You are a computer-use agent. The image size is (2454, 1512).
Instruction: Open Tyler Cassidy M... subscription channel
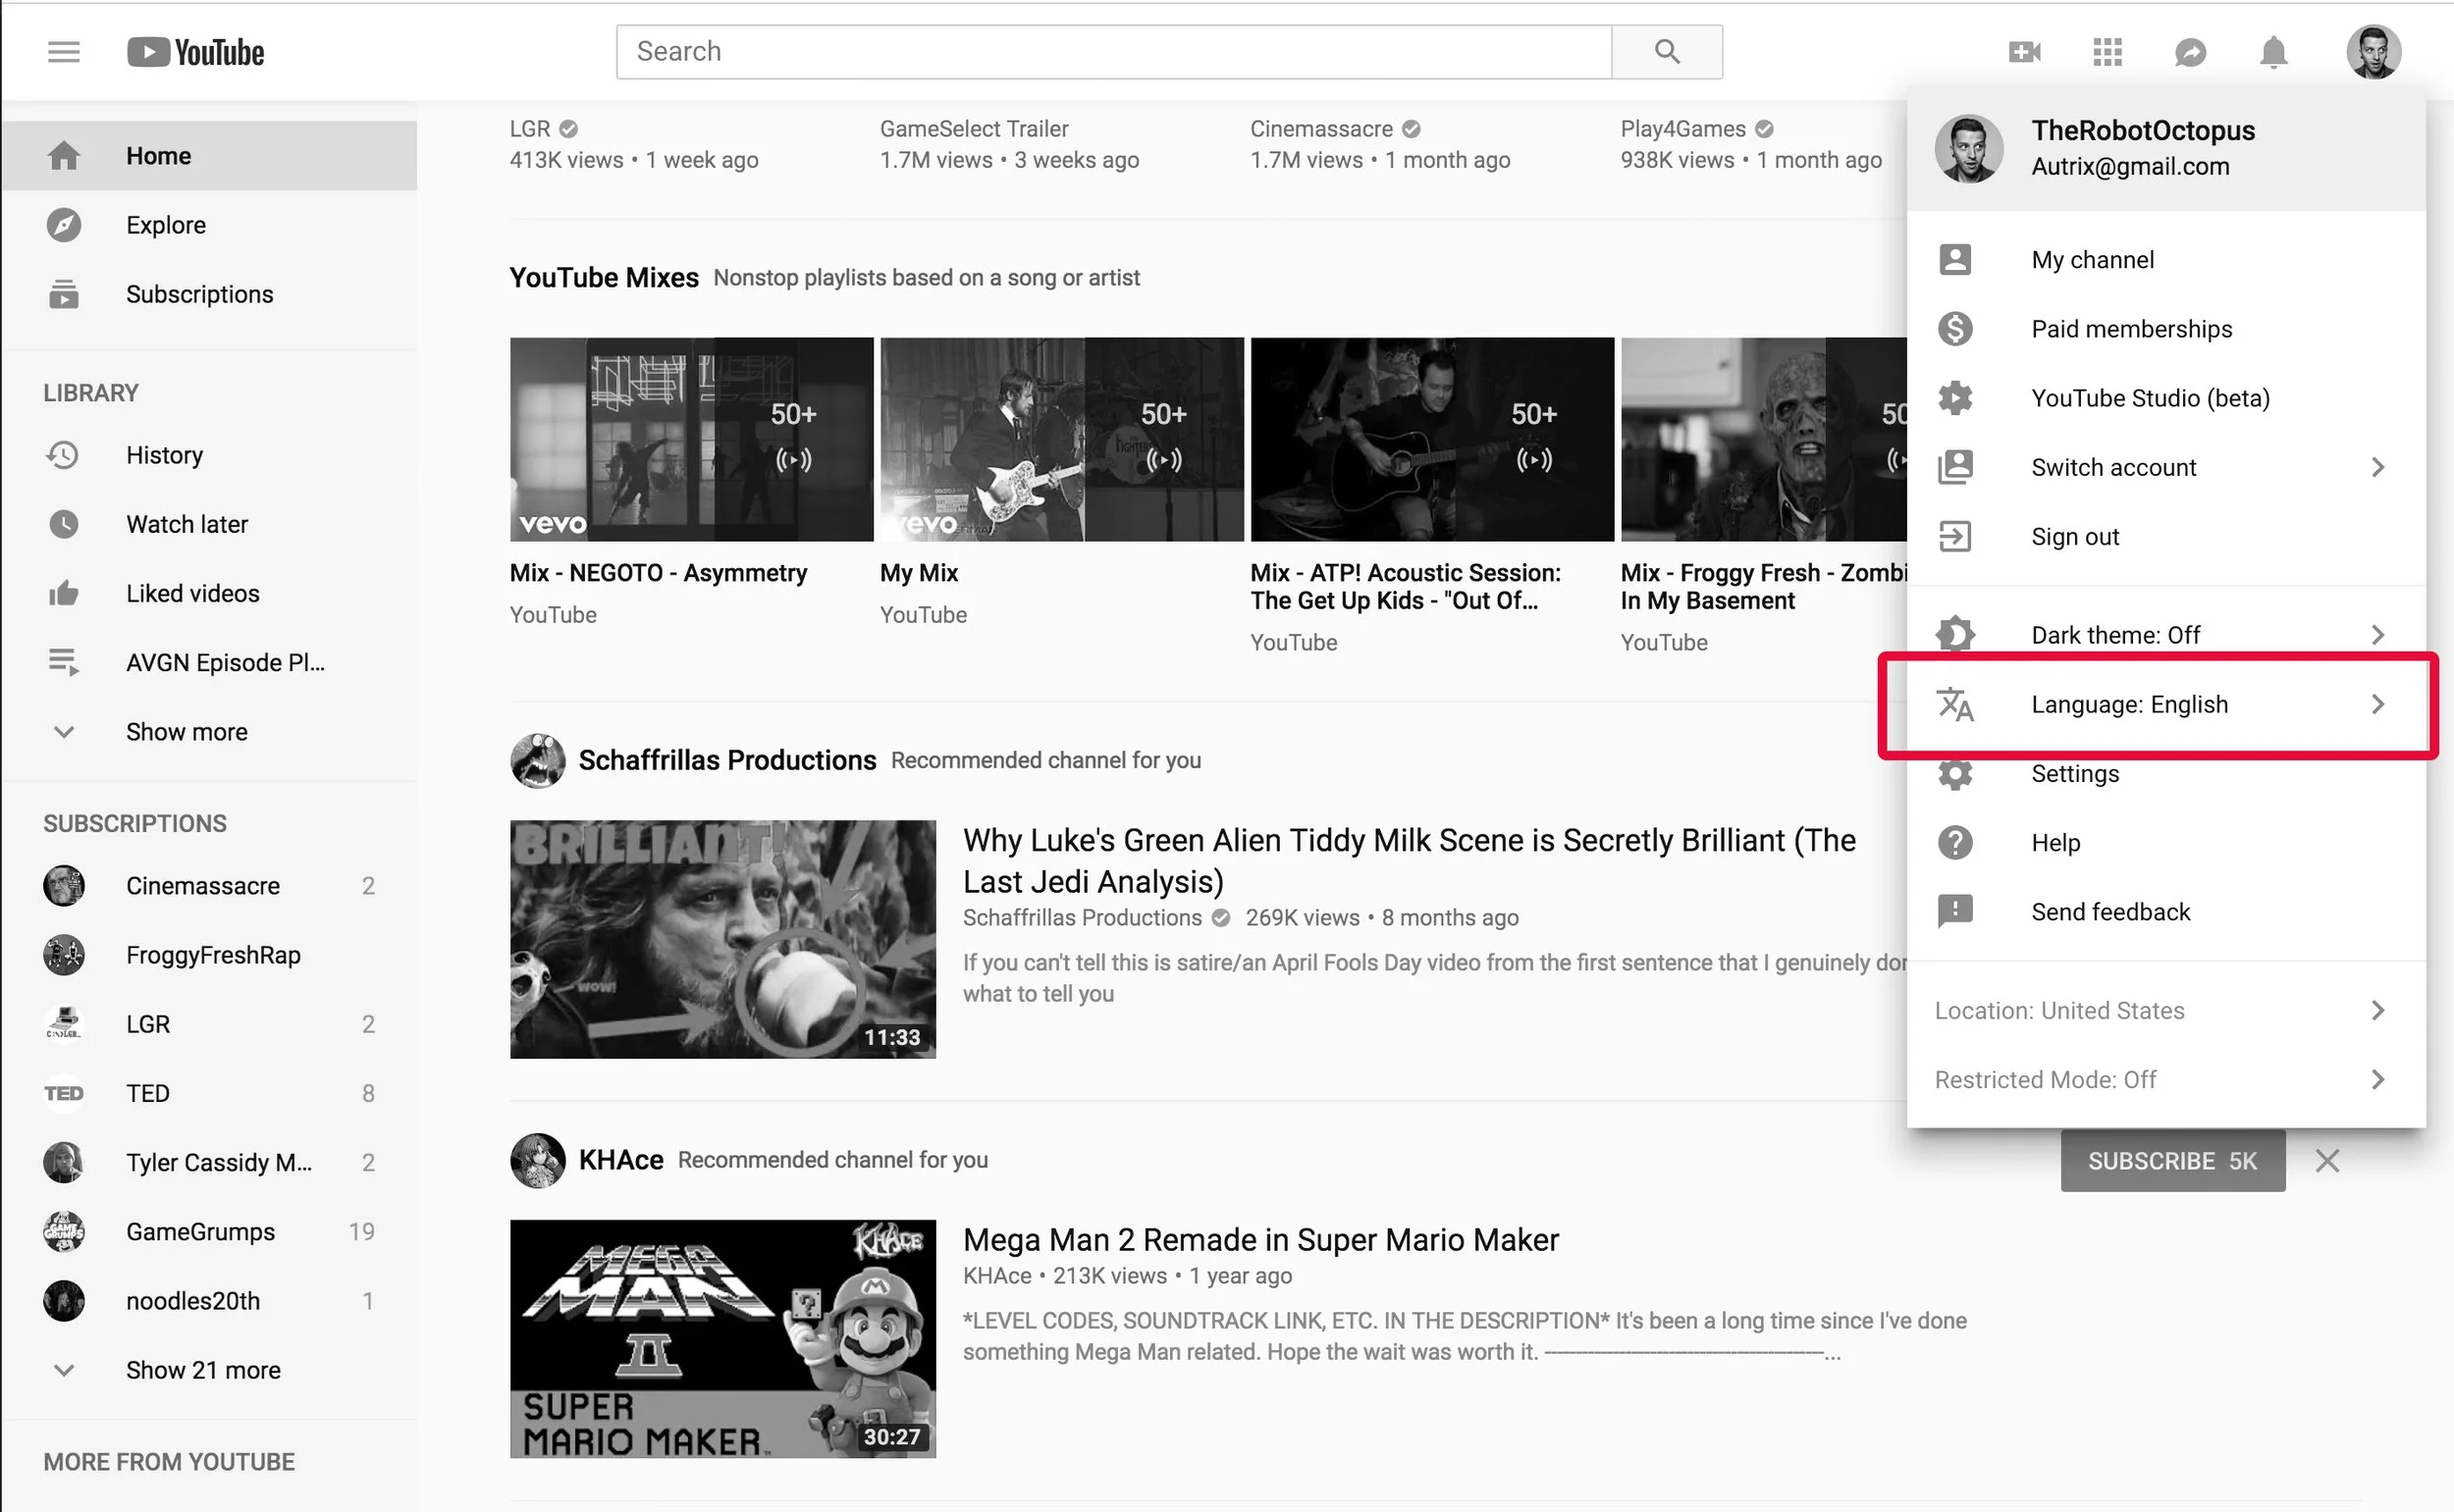tap(209, 1163)
